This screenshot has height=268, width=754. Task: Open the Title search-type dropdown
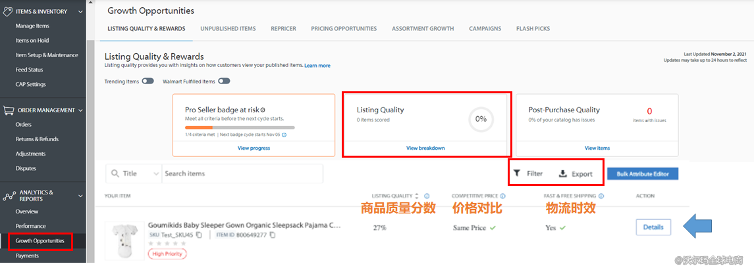click(x=135, y=173)
